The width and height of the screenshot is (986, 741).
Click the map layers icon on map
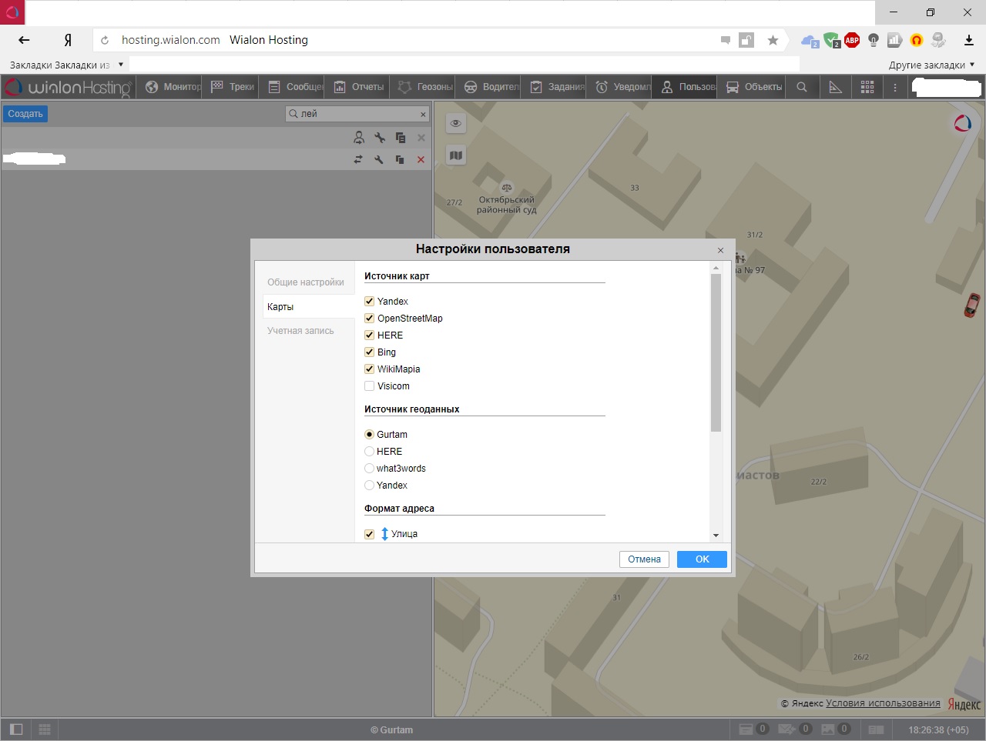pos(456,155)
